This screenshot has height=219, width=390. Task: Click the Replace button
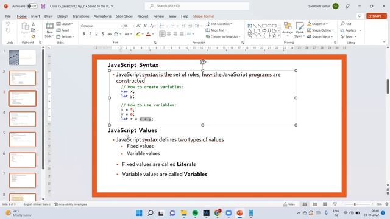(349, 30)
